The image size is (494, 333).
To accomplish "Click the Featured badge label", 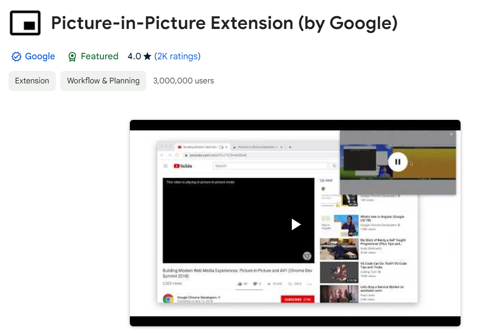I will [100, 56].
